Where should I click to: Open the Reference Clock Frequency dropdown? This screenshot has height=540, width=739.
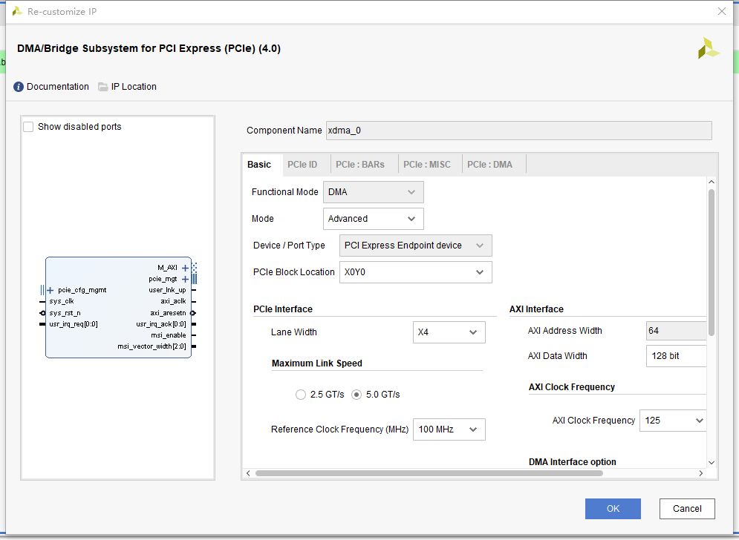tap(449, 429)
